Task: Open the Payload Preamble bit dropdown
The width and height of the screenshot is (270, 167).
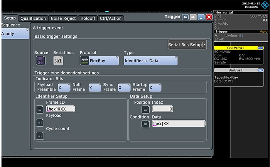Action: click(64, 88)
